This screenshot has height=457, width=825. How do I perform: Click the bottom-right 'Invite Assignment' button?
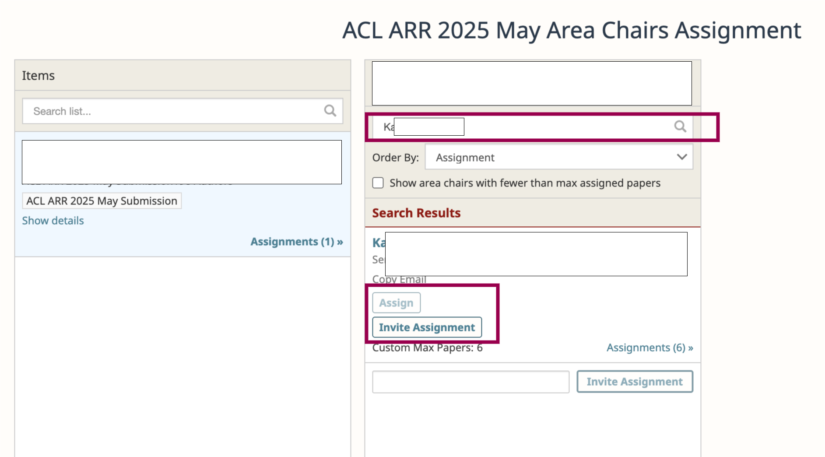pyautogui.click(x=635, y=382)
